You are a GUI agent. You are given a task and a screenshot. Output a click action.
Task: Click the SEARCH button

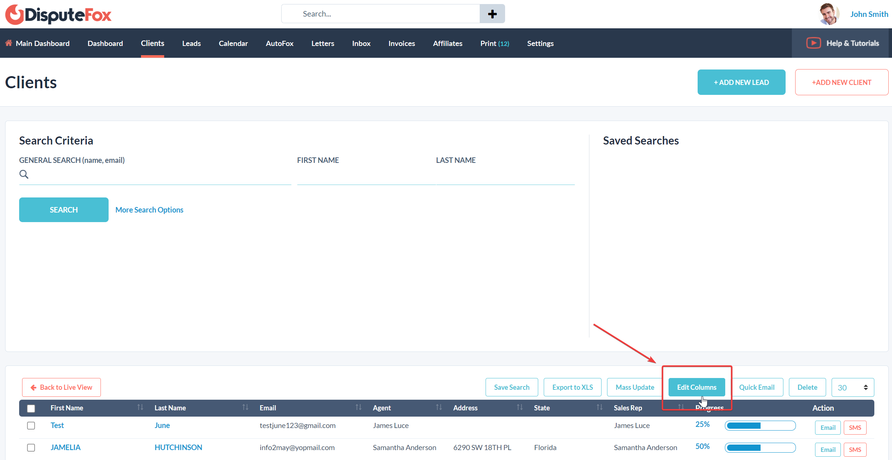[64, 210]
